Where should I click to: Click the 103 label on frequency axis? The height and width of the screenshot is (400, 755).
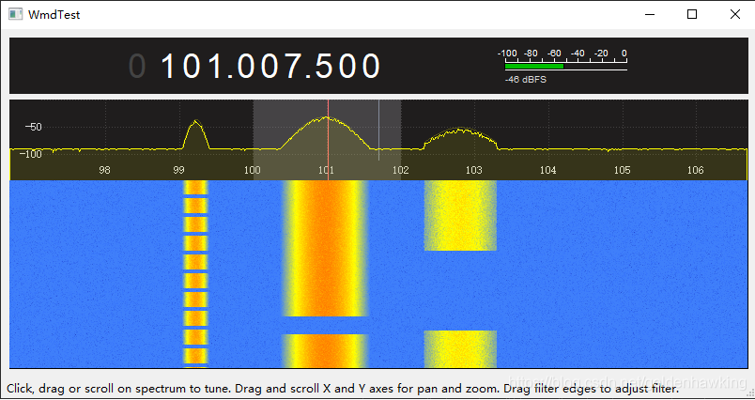(x=474, y=170)
